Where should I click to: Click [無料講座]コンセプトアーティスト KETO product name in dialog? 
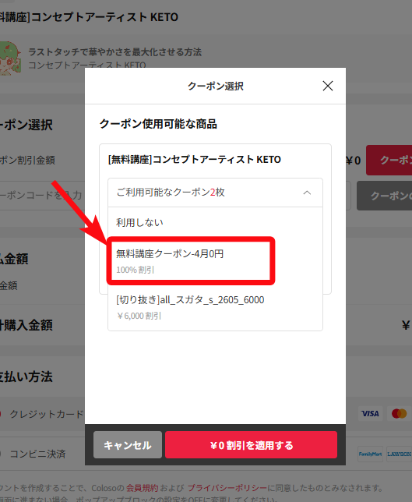(x=195, y=159)
